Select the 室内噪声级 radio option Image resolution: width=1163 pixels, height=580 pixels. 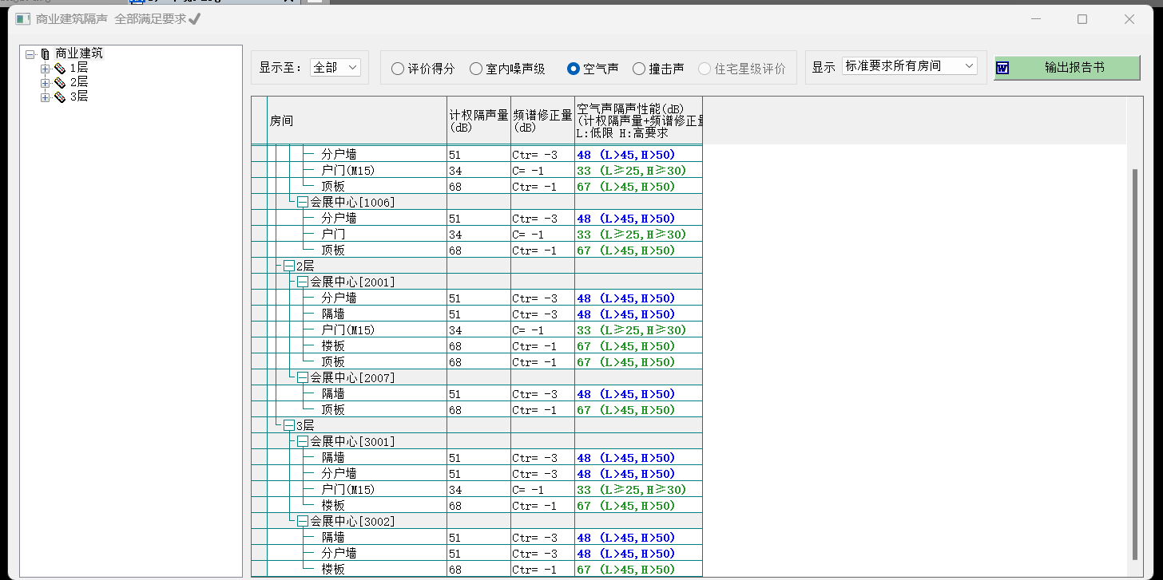click(x=476, y=69)
